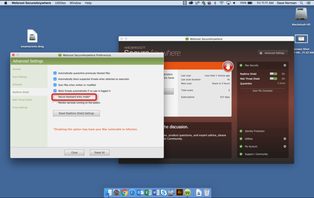The image size is (314, 198).
Task: Open Disk Utility from the dock
Action: (x=172, y=192)
